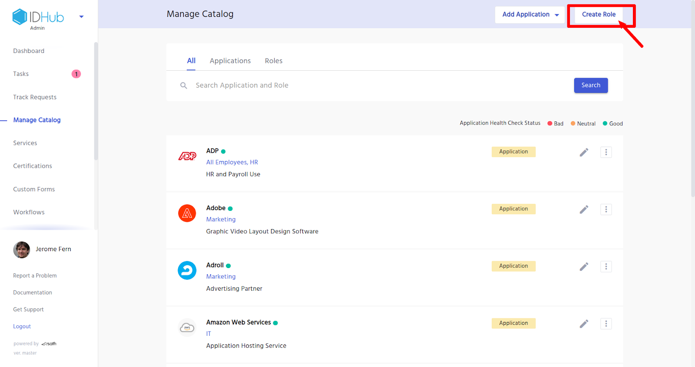Image resolution: width=695 pixels, height=367 pixels.
Task: Open the three-dot menu for Adobe
Action: (606, 210)
